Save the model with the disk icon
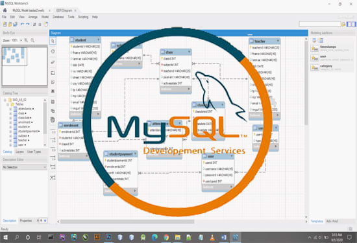357x243 pixels. click(x=16, y=24)
